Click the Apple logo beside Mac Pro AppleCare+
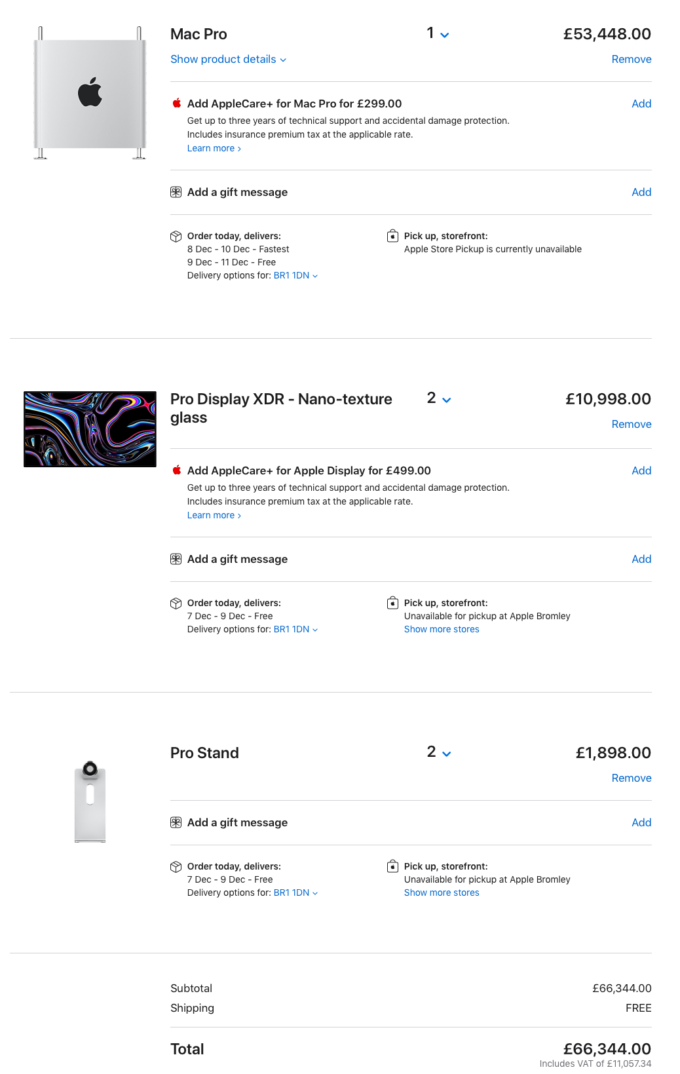The height and width of the screenshot is (1074, 680). pos(176,103)
